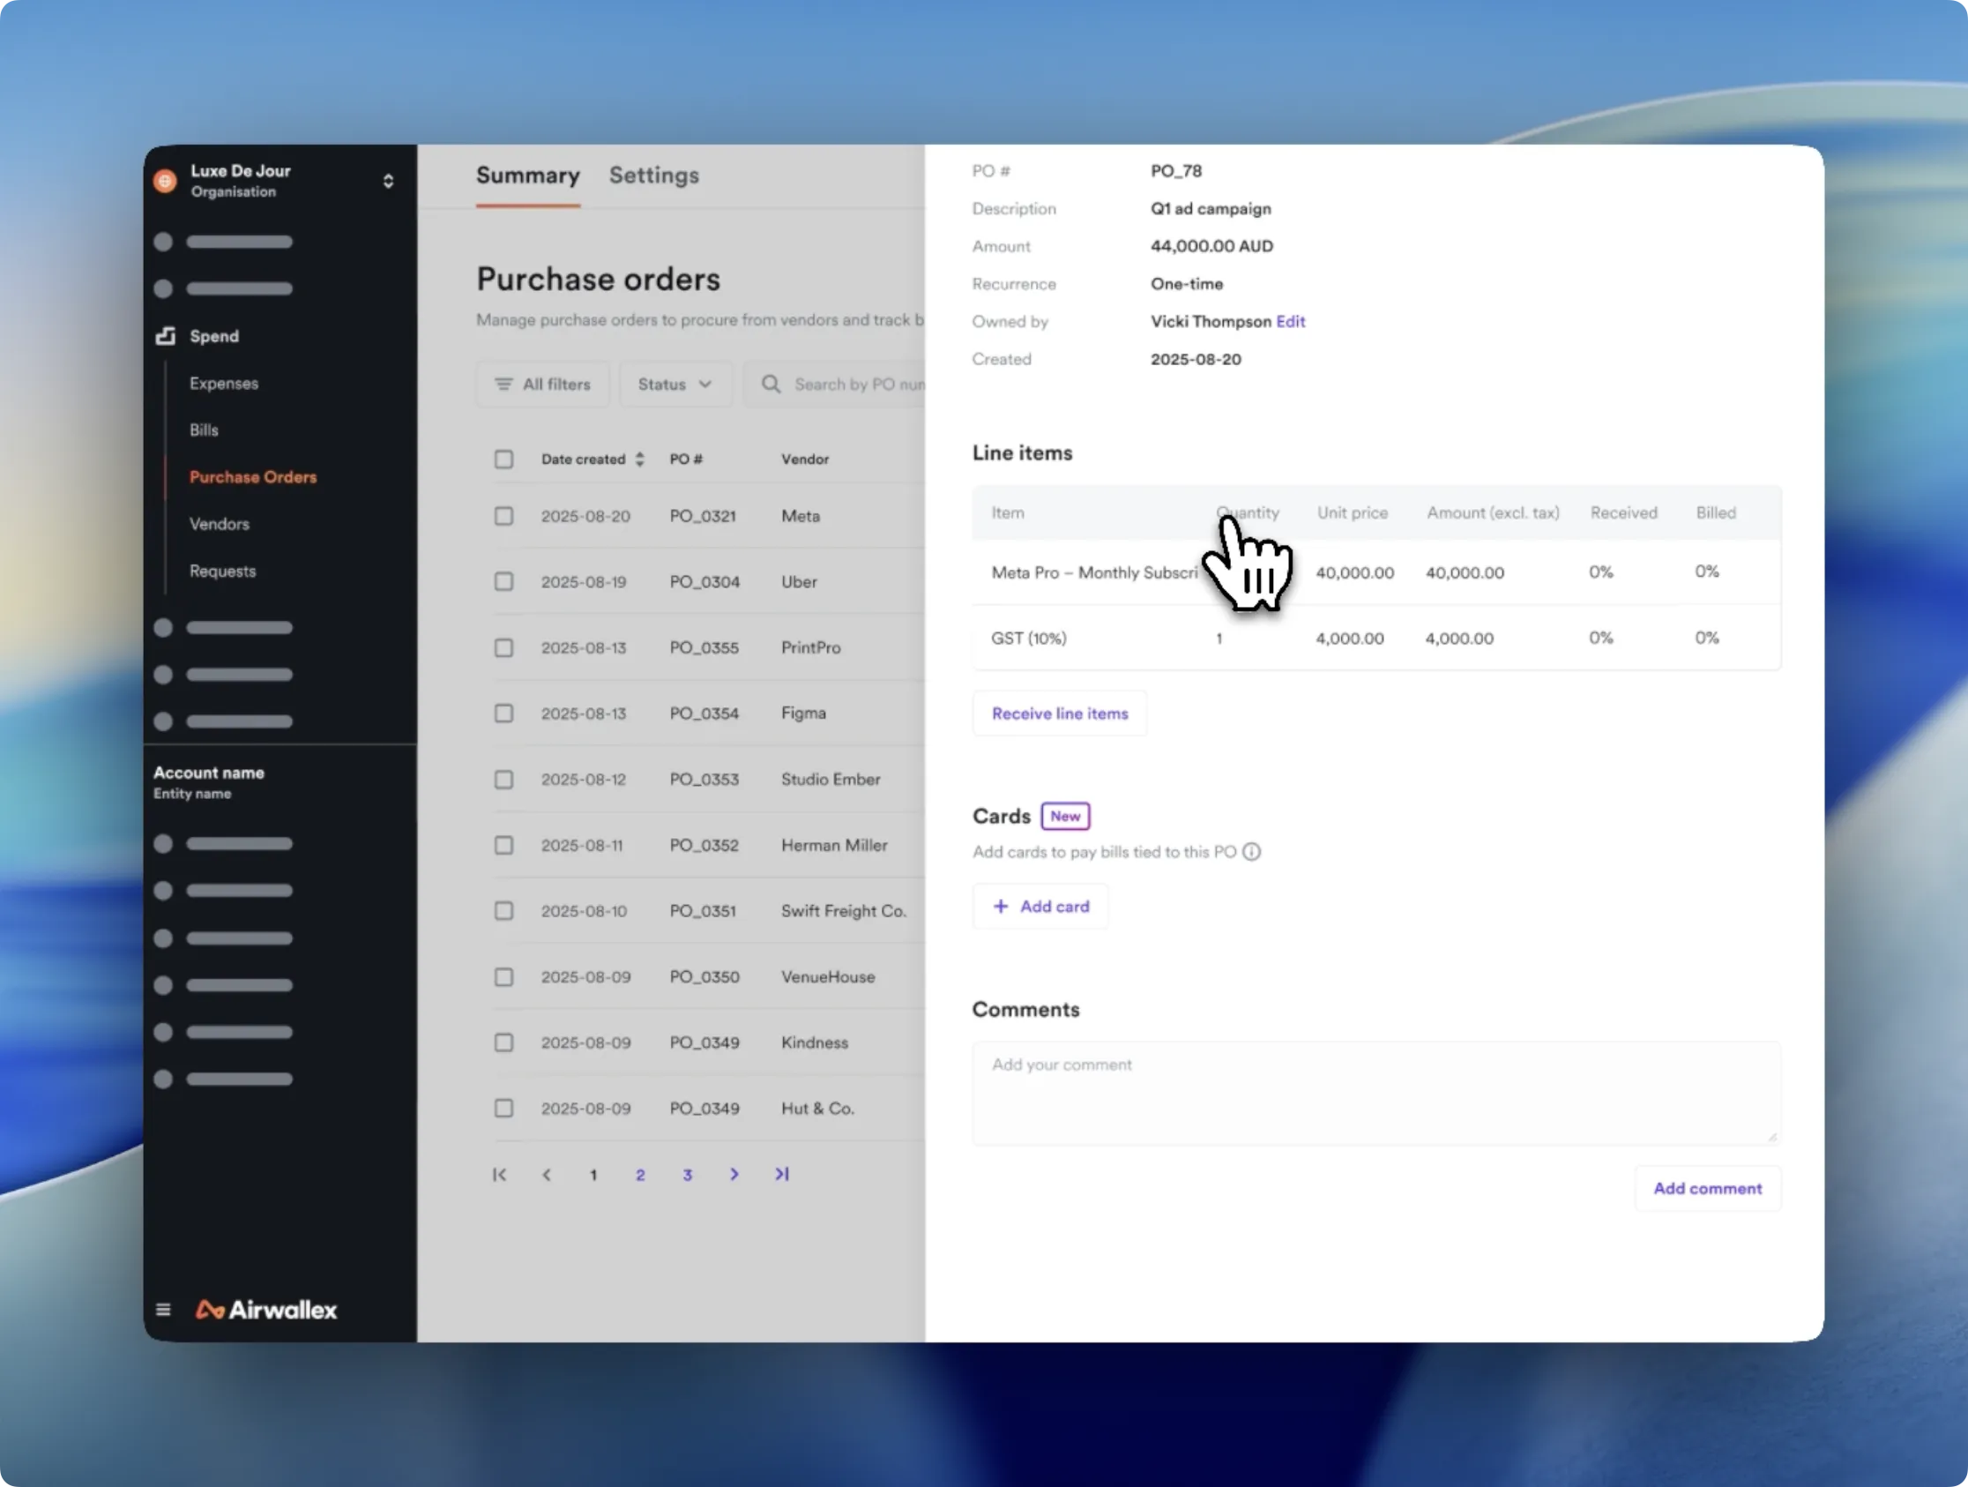
Task: Tick the checkbox for PO_0321 Meta row
Action: (503, 516)
